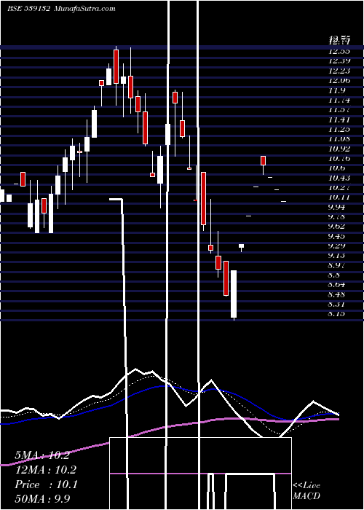364x510 pixels.
Task: Select the 9.29 price axis label
Action: [x=336, y=246]
